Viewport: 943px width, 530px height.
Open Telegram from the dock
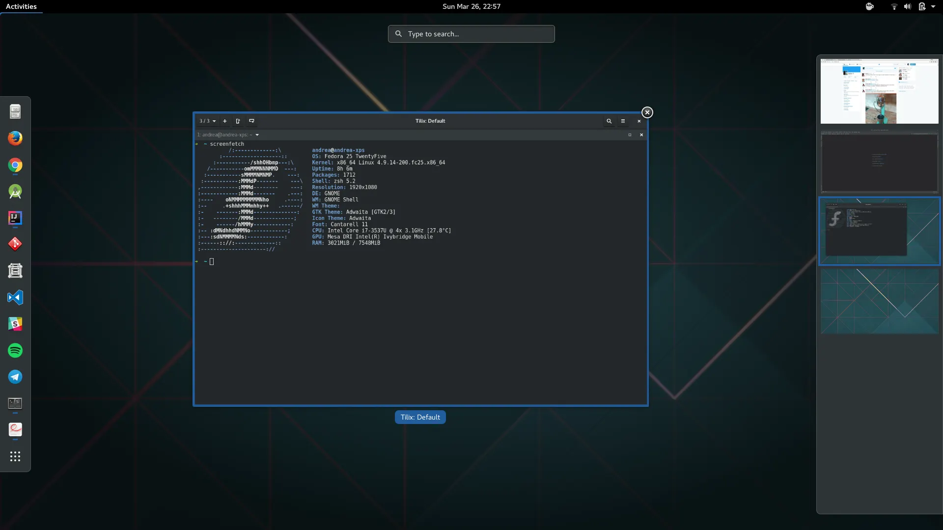(x=15, y=377)
